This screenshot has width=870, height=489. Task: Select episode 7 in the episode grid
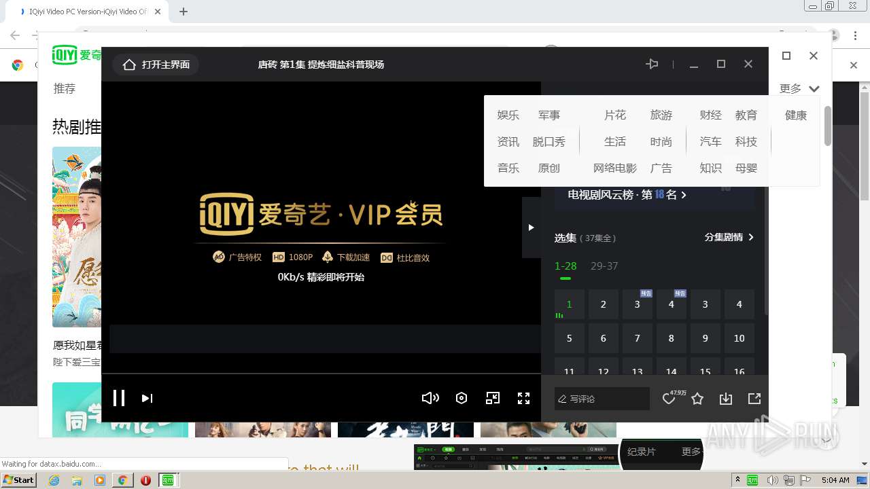tap(638, 338)
